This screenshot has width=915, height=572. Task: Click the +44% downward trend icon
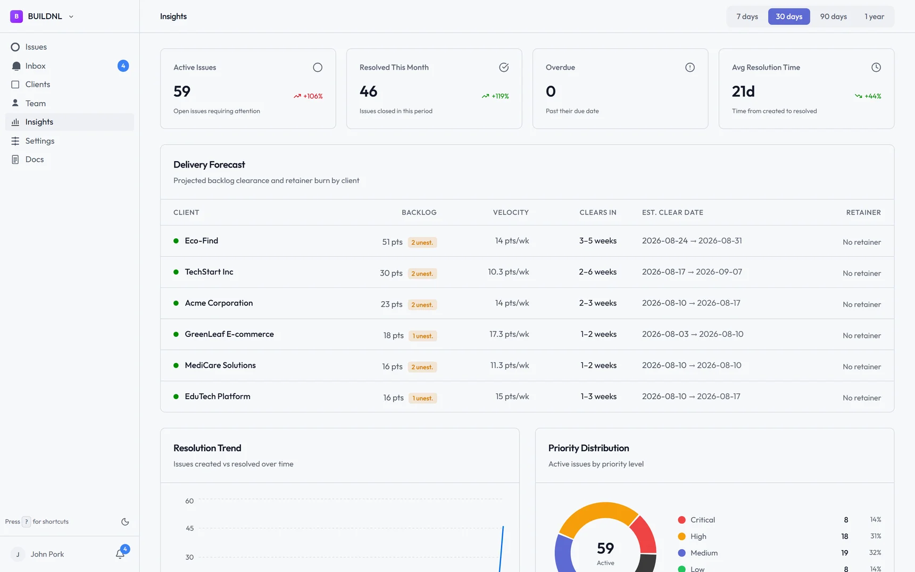click(x=858, y=96)
